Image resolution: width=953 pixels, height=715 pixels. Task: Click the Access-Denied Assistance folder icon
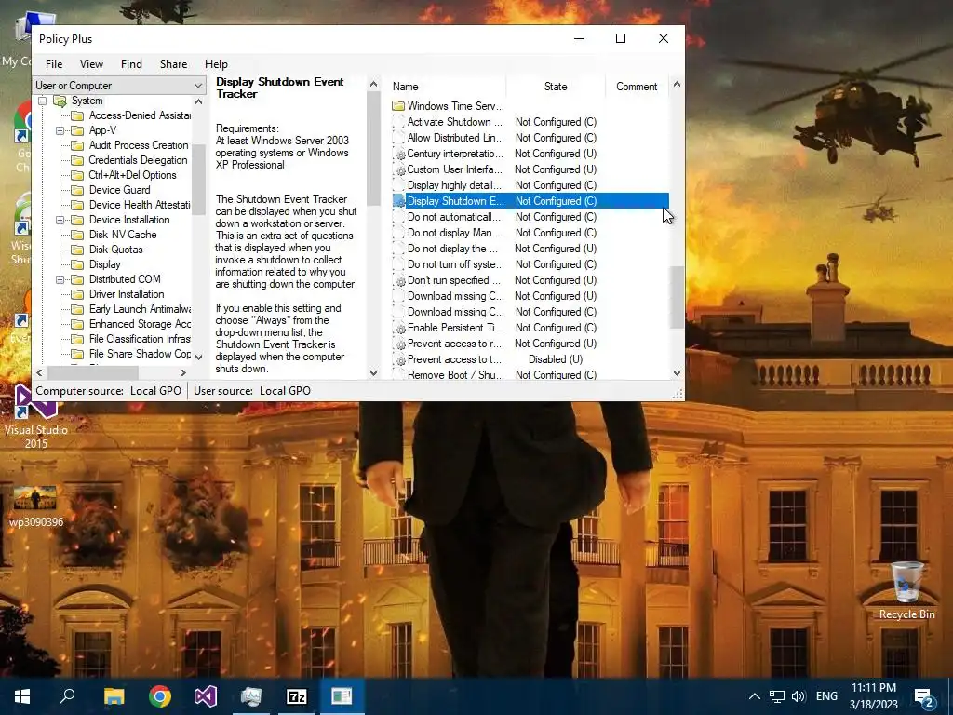77,115
